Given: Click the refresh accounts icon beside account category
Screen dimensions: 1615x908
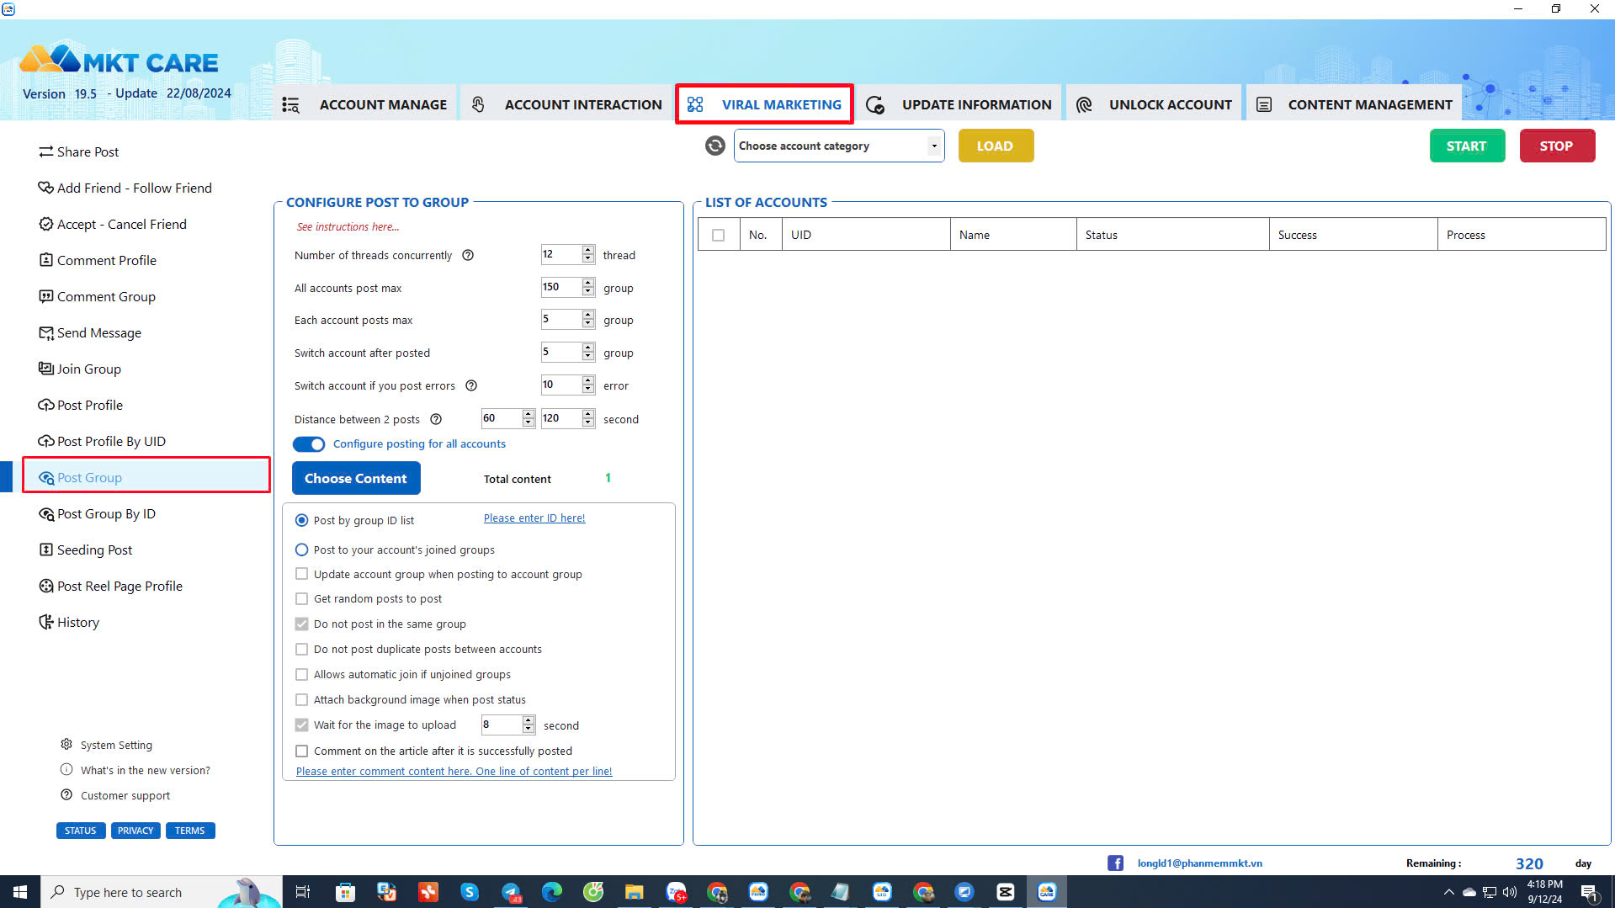Looking at the screenshot, I should point(715,146).
